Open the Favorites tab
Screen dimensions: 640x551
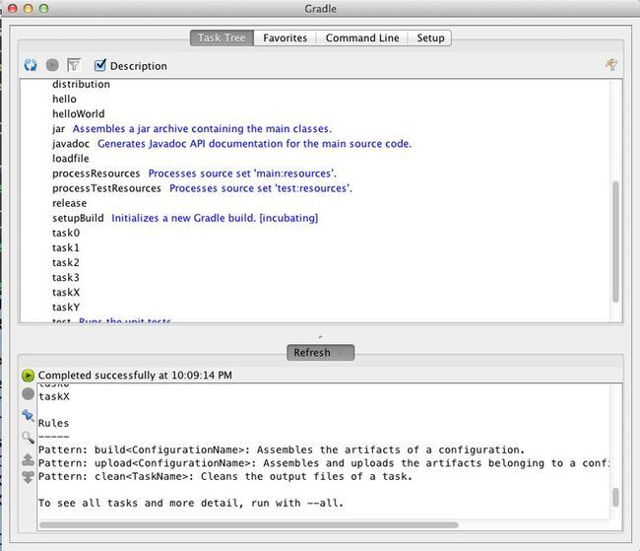click(x=285, y=38)
